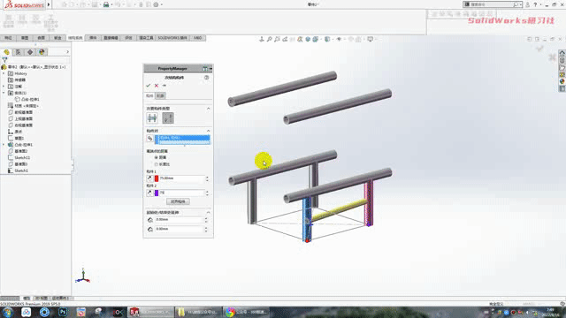Click the stepper arrows of the Member 2 field
This screenshot has height=318, width=566.
(x=207, y=193)
